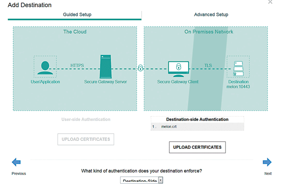Click the User/Application person icon

pos(45,68)
